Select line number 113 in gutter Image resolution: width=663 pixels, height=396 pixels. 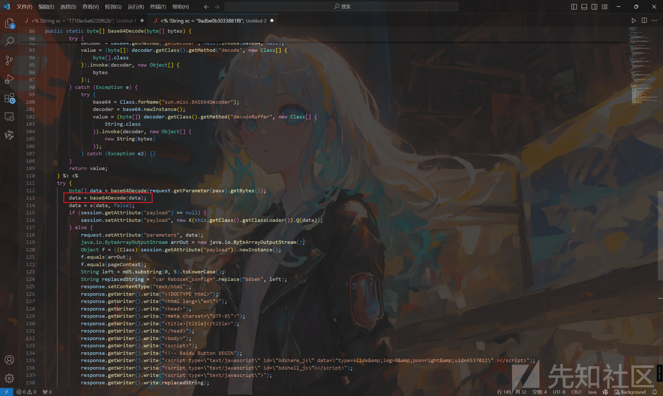30,198
